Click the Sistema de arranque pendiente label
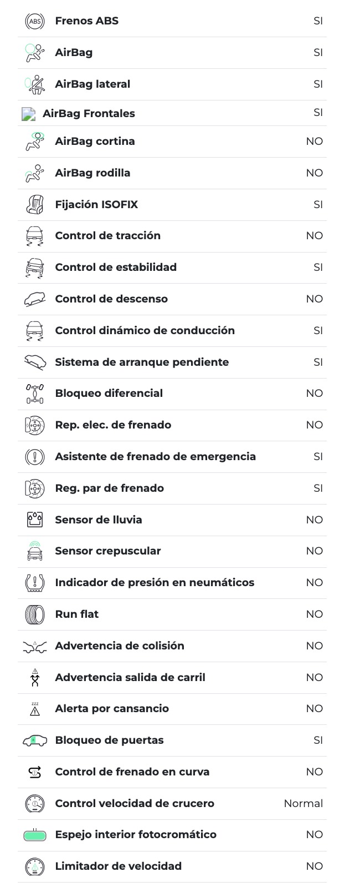Image resolution: width=360 pixels, height=887 pixels. [x=142, y=362]
